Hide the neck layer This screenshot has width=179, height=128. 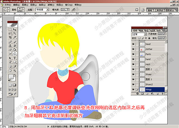click(133, 64)
